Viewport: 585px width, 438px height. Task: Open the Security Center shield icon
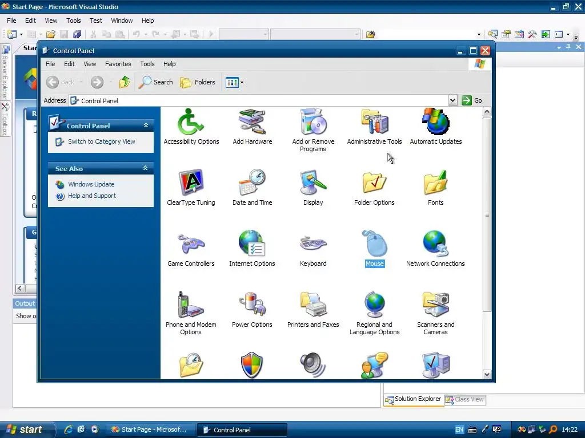click(252, 365)
